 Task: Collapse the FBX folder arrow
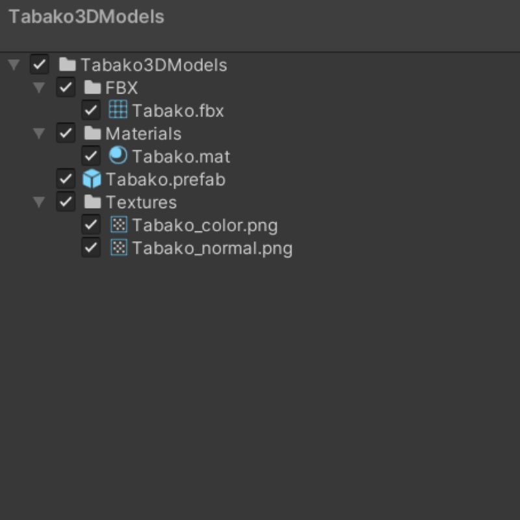pos(39,87)
